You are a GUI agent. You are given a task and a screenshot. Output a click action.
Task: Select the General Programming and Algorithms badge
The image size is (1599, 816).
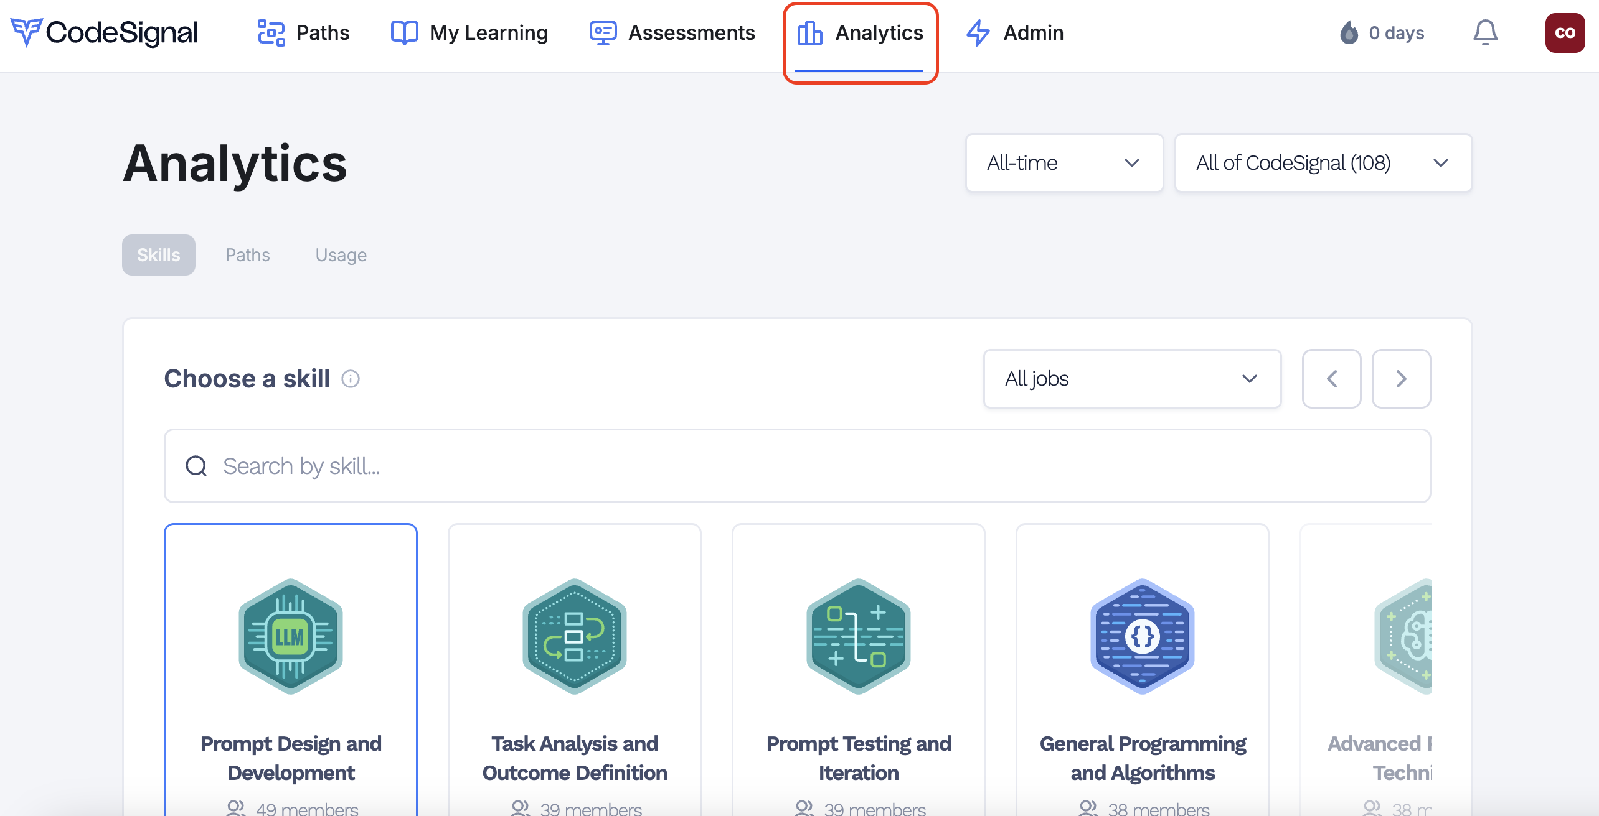click(1142, 636)
